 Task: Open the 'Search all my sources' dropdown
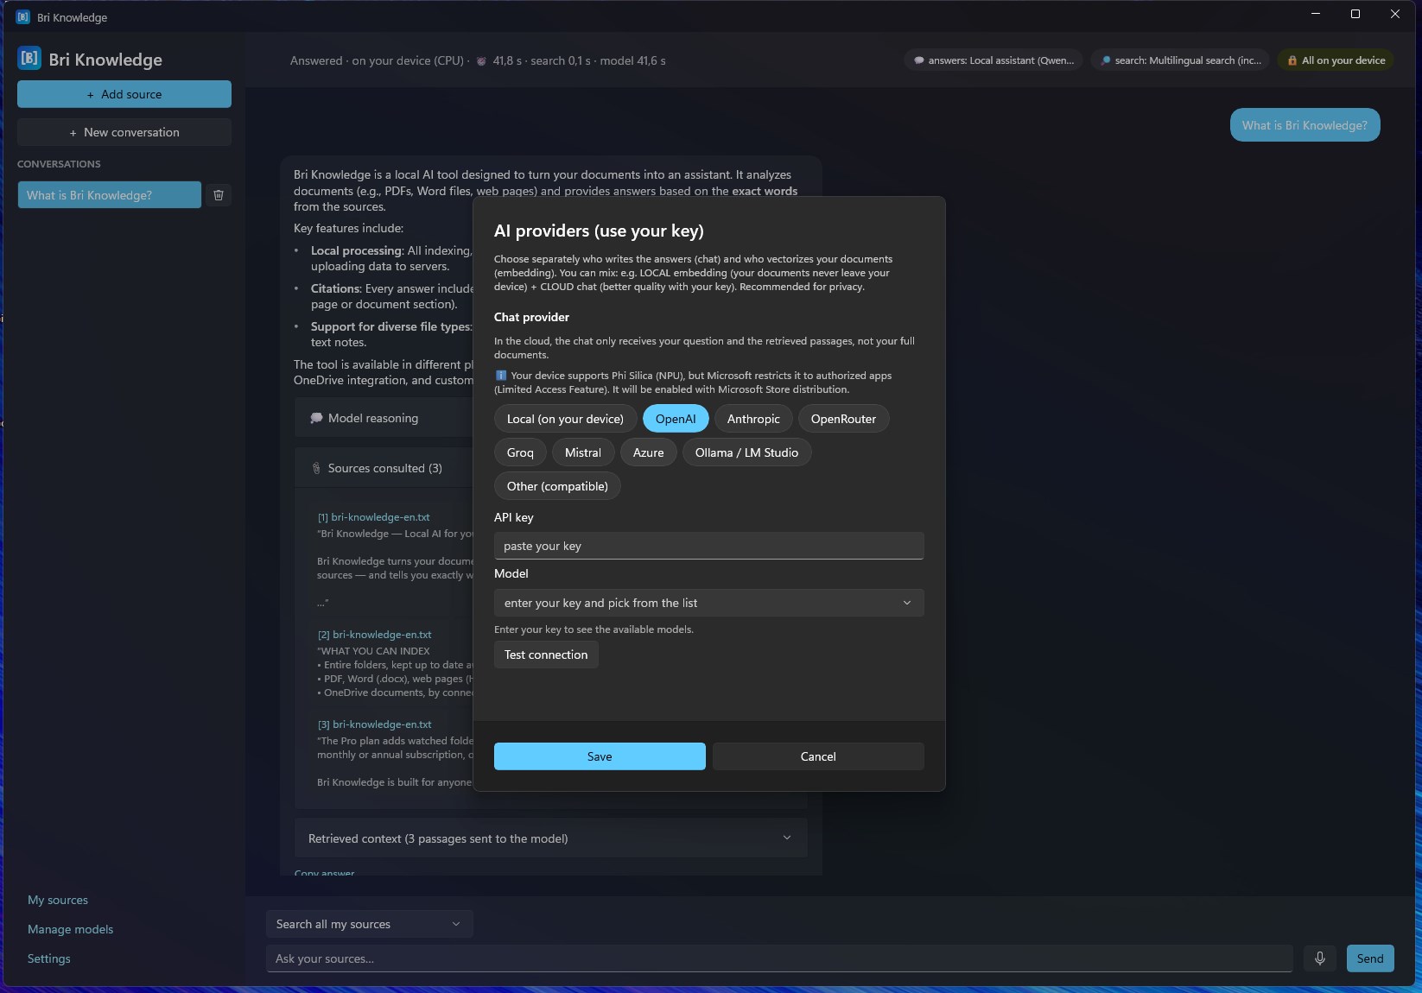click(x=369, y=924)
